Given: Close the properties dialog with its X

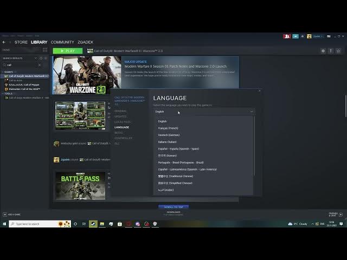Looking at the screenshot, I should [260, 90].
